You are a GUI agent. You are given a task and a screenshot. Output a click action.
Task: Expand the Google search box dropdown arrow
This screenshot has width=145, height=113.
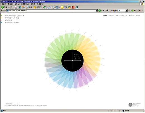(127, 11)
